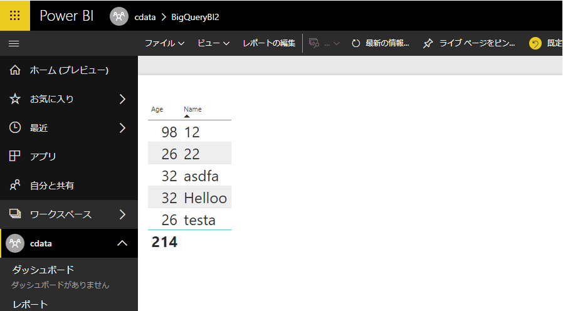This screenshot has width=563, height=311.
Task: Click the yellow reset-to-default icon
Action: 535,43
